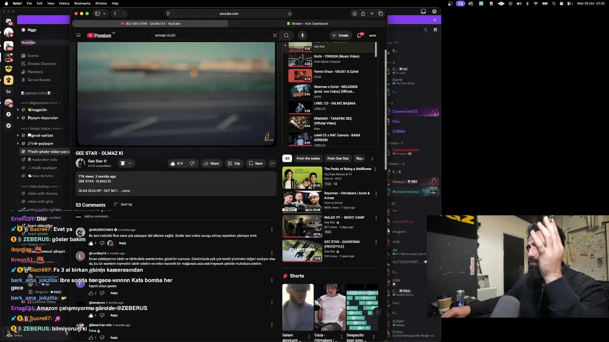This screenshot has width=609, height=342.
Task: Open GEE STAR - QUARESMA thumbnail
Action: click(x=302, y=250)
